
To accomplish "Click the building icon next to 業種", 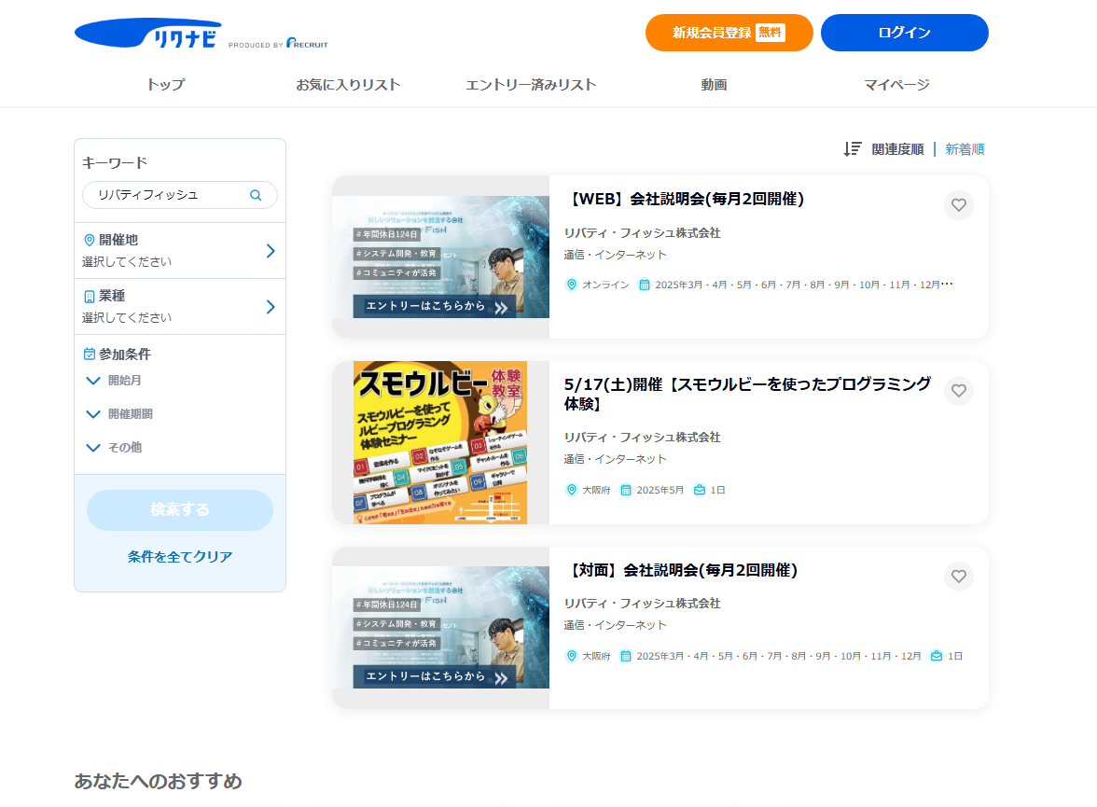I will click(90, 296).
